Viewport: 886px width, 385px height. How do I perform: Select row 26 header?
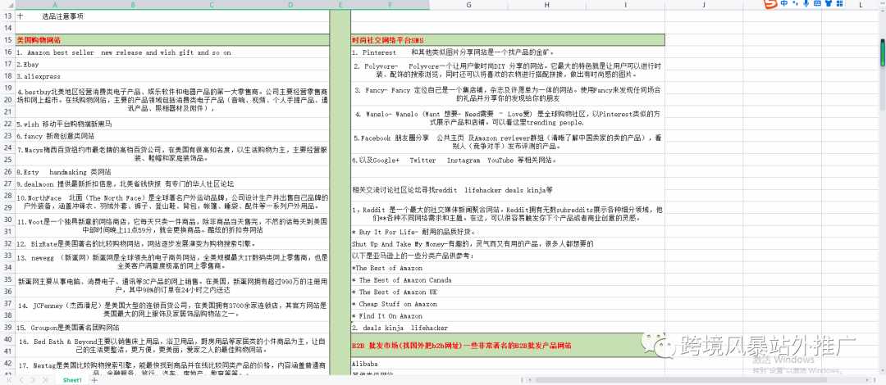pos(8,172)
